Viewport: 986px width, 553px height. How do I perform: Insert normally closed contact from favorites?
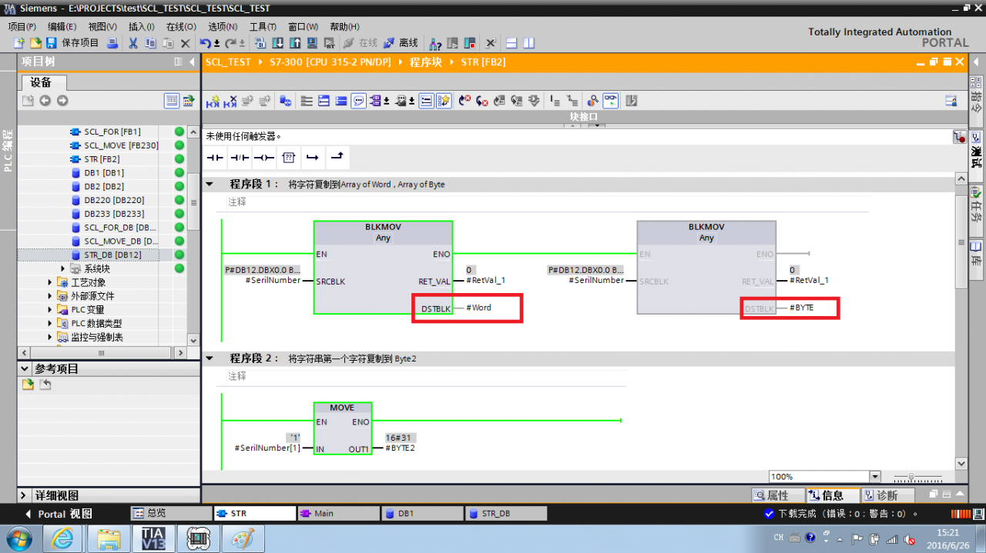pos(240,157)
